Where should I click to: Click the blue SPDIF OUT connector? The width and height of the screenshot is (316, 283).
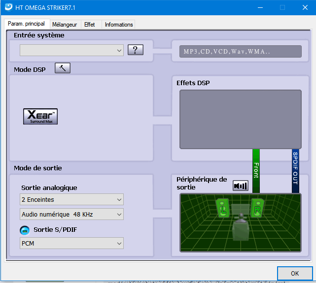[295, 171]
